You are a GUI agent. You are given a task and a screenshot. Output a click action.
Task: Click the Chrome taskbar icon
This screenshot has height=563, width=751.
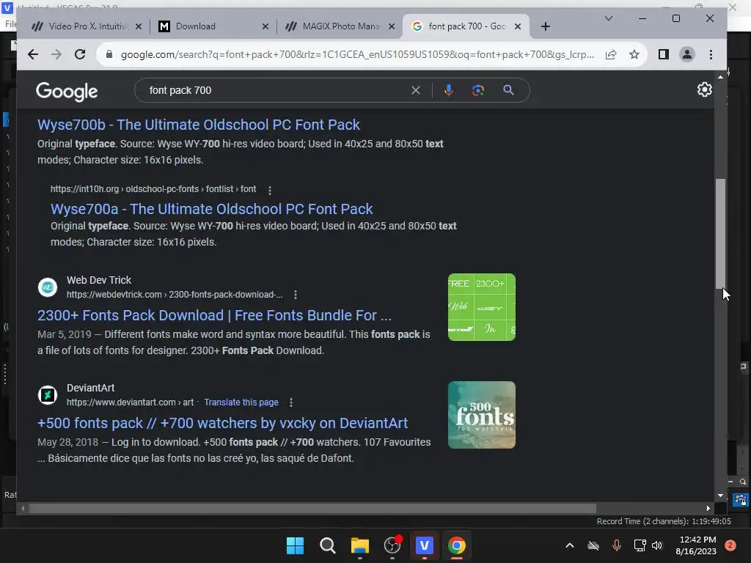point(456,545)
